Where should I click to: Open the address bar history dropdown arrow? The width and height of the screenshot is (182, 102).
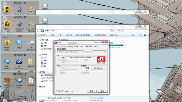click(110, 31)
